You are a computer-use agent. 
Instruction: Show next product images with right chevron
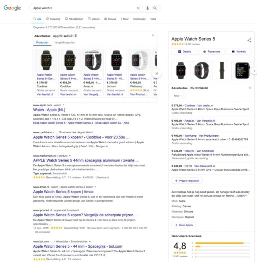254,71
